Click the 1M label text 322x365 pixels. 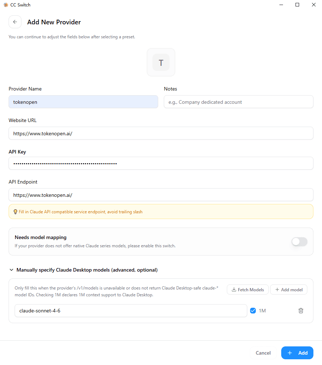point(262,311)
